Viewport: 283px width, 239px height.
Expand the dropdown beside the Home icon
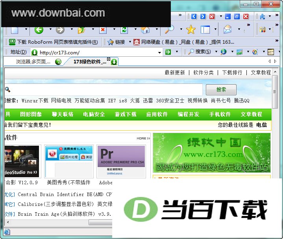tap(157, 29)
